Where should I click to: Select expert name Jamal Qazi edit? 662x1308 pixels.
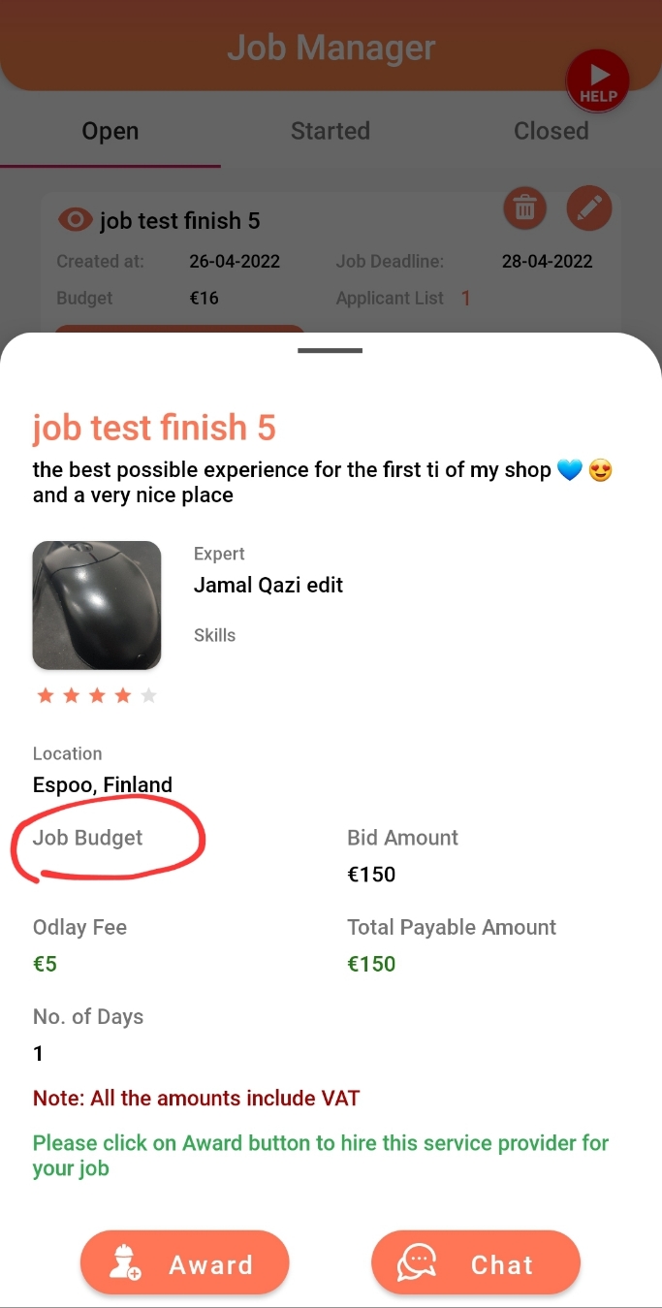click(268, 585)
